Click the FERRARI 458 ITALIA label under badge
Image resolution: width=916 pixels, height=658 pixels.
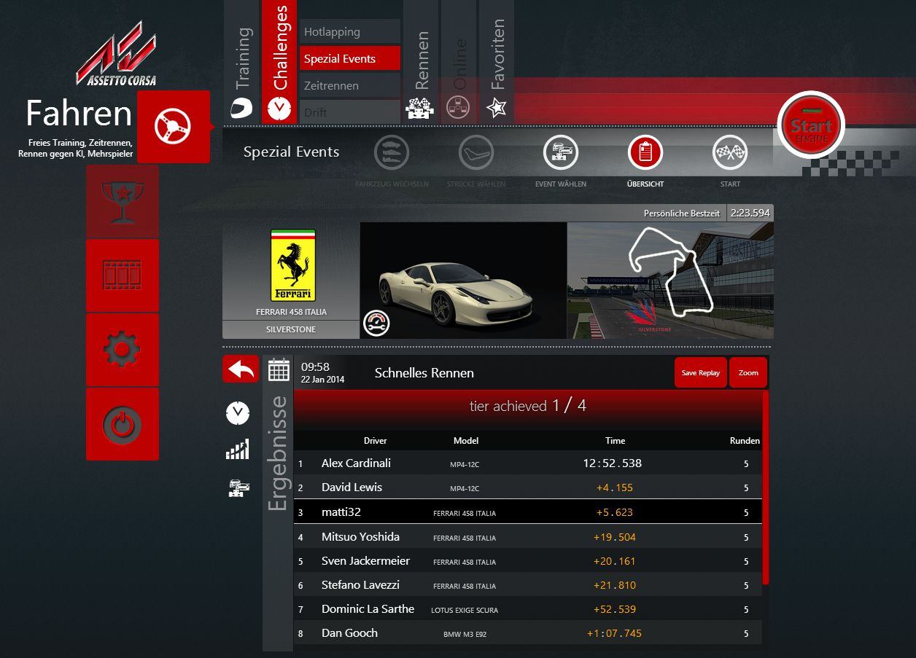pos(292,312)
